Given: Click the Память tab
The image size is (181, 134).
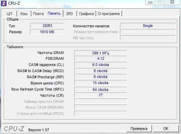Looking at the screenshot, I should [x=54, y=13].
